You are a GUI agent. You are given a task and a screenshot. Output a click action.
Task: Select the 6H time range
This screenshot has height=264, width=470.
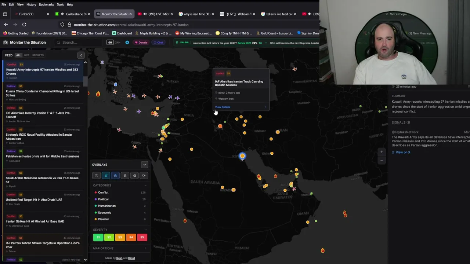point(110,43)
